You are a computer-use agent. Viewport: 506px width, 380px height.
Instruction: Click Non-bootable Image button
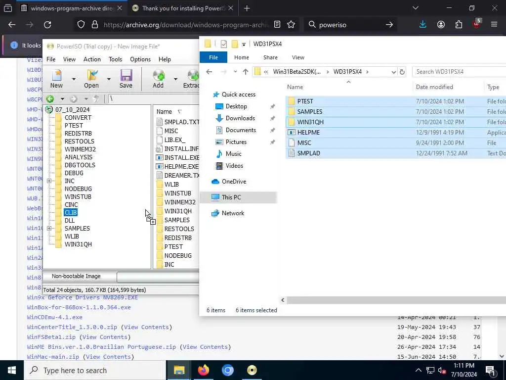[76, 276]
